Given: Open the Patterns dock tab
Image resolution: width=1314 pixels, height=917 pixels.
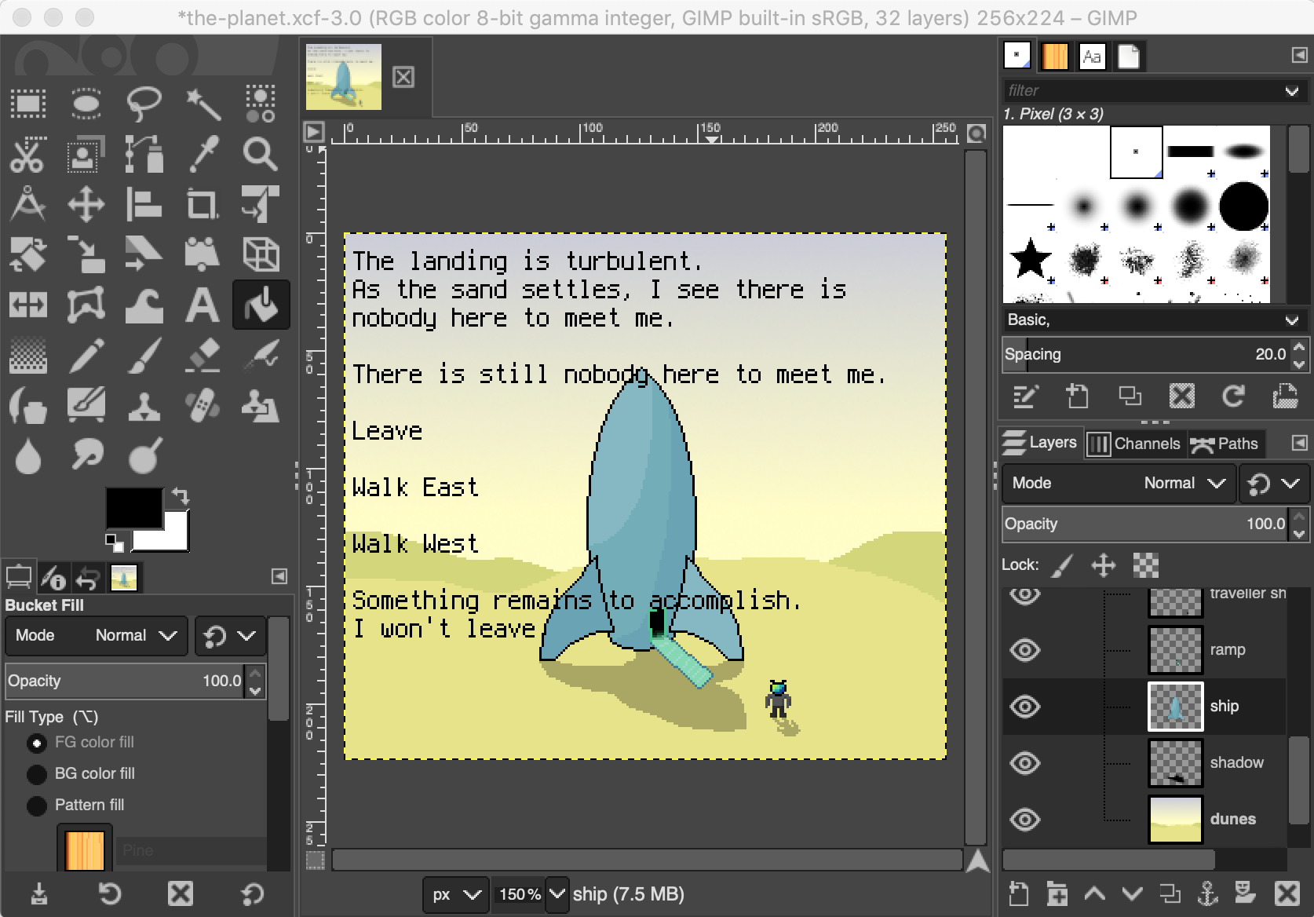Looking at the screenshot, I should 1055,57.
